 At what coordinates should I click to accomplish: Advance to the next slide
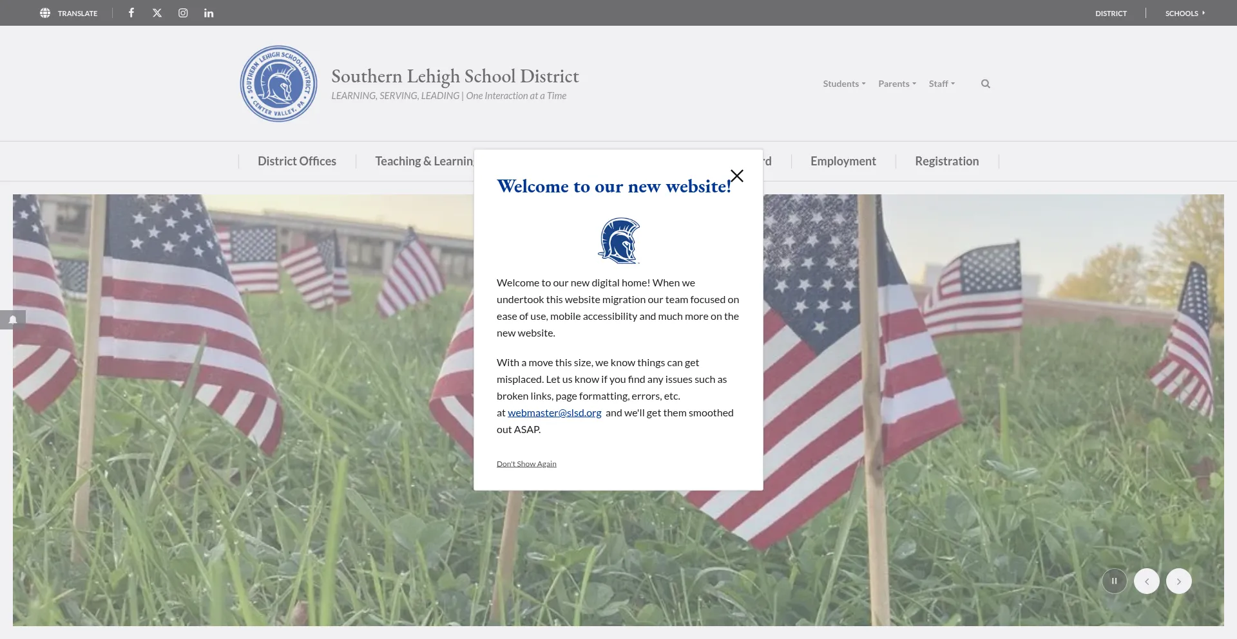point(1178,581)
